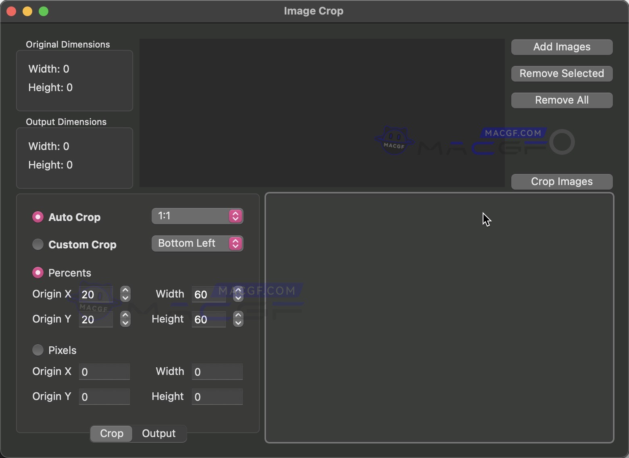The height and width of the screenshot is (458, 629).
Task: Click the Add Images button
Action: 561,47
